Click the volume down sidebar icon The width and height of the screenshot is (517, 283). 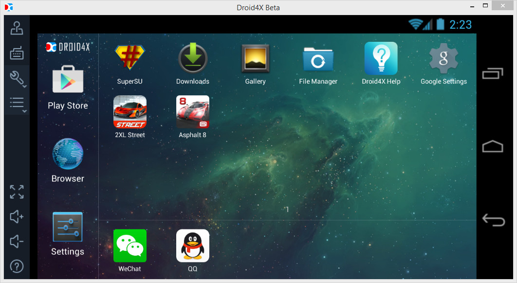click(17, 242)
